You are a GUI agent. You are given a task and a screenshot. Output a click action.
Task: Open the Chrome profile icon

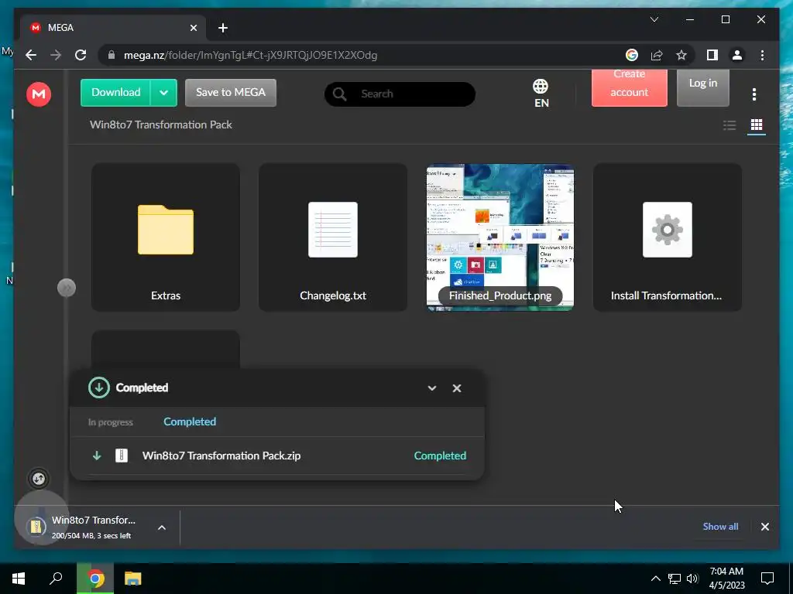pos(737,55)
